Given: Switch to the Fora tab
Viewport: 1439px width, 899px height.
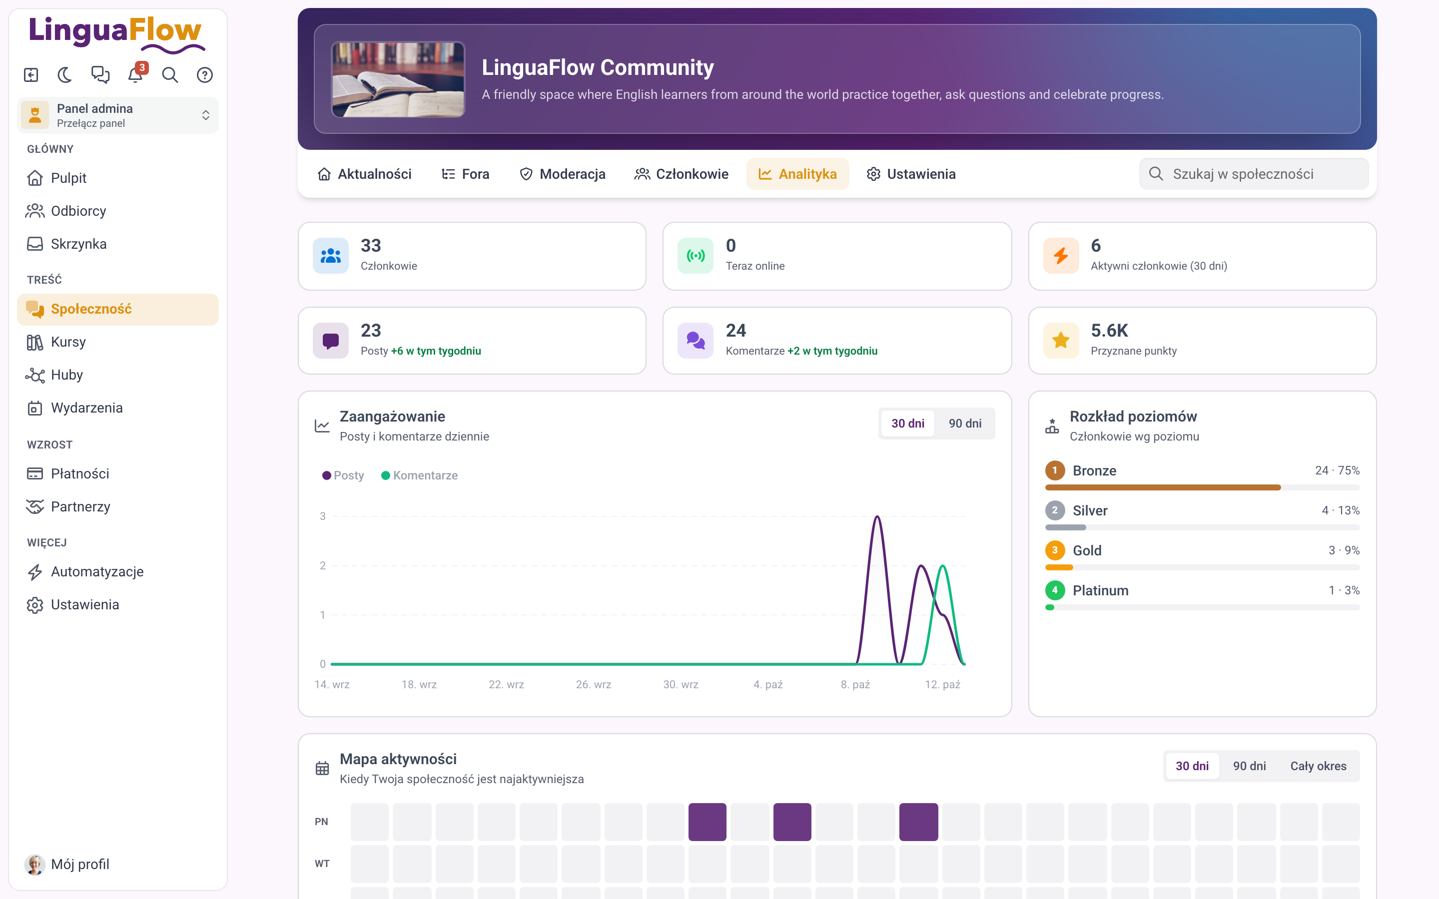Looking at the screenshot, I should point(466,174).
